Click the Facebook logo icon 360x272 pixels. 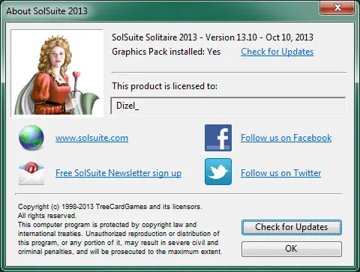coord(218,138)
